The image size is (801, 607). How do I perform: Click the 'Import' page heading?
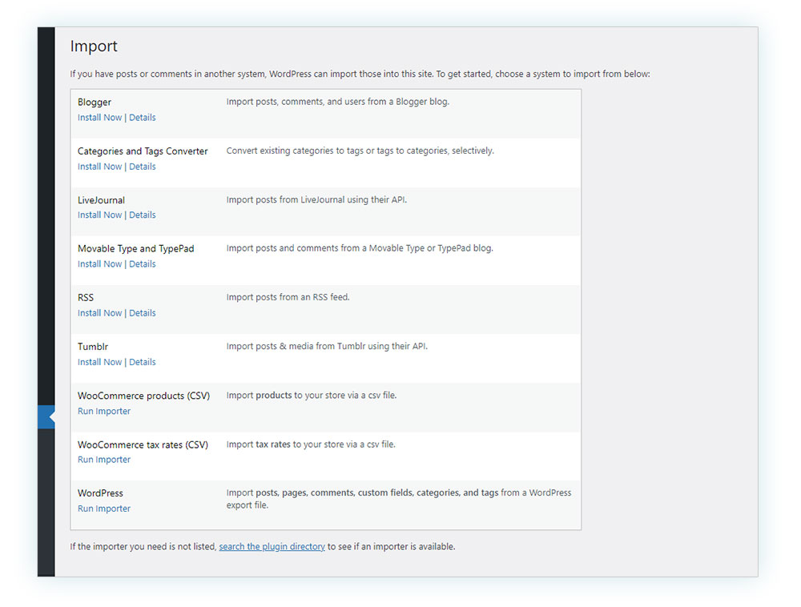pos(94,46)
